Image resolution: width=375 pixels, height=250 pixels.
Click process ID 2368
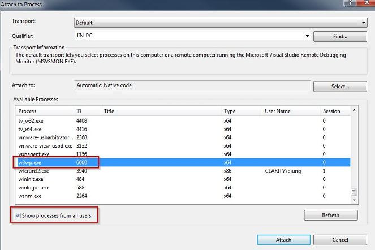tap(81, 137)
